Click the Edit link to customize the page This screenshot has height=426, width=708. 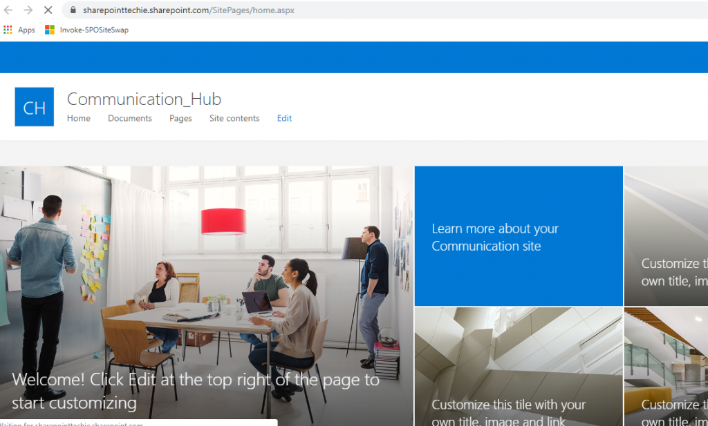(283, 118)
